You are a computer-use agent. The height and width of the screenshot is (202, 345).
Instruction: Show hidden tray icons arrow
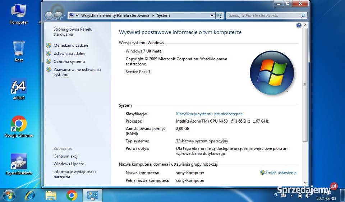point(292,196)
